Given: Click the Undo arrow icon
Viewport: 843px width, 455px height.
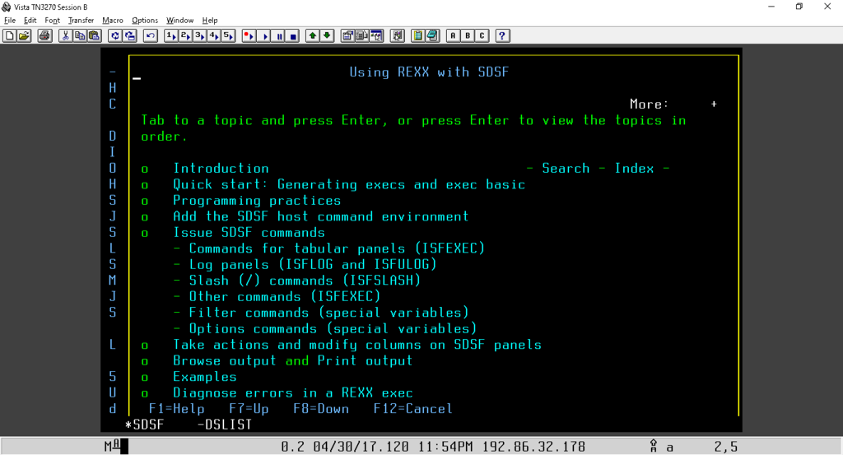Looking at the screenshot, I should (151, 36).
